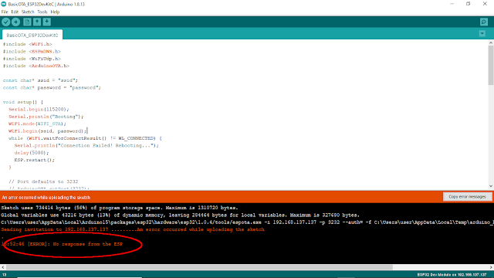494x278 pixels.
Task: Click the Copy error messages button
Action: click(x=467, y=197)
